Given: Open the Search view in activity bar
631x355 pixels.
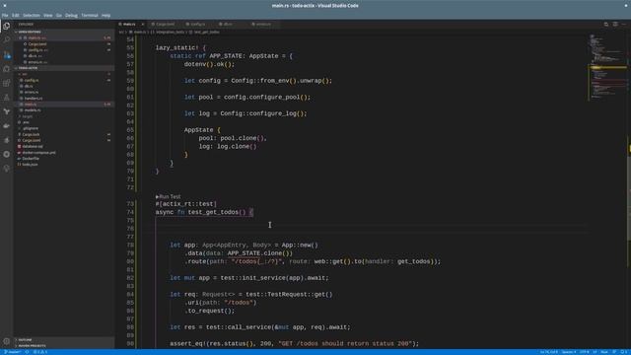Looking at the screenshot, I should coord(7,40).
